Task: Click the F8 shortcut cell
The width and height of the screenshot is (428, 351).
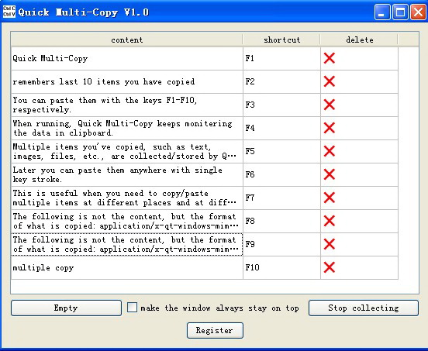Action: click(x=281, y=221)
